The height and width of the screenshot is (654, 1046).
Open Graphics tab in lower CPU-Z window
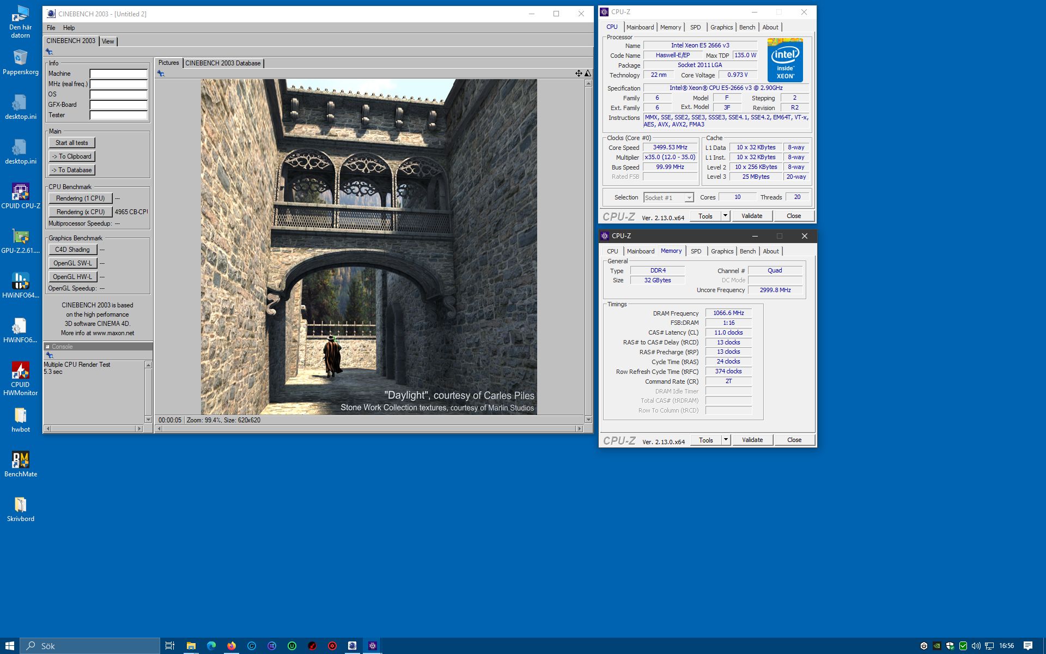(722, 251)
